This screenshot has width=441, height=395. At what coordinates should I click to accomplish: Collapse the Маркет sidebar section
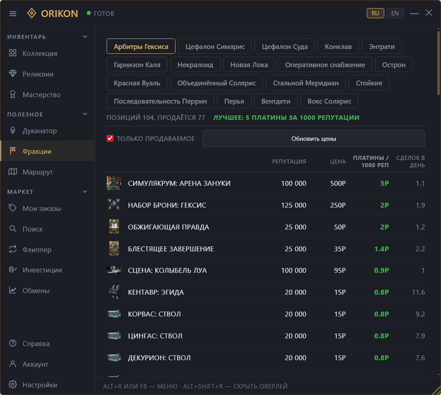85,192
